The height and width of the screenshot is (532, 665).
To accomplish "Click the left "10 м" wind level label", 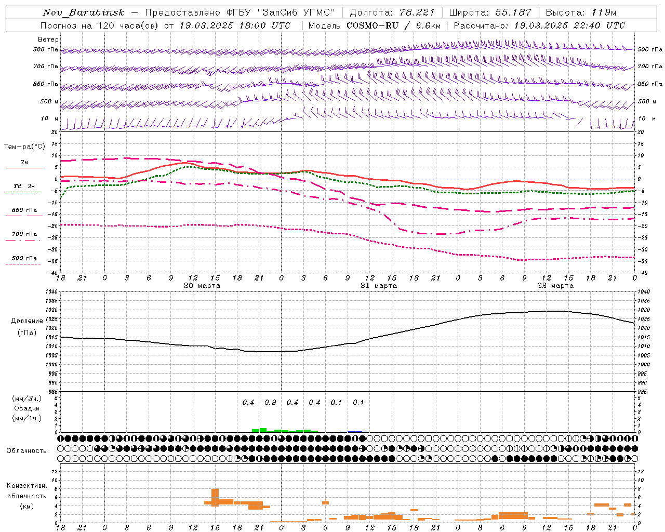I will pos(50,119).
